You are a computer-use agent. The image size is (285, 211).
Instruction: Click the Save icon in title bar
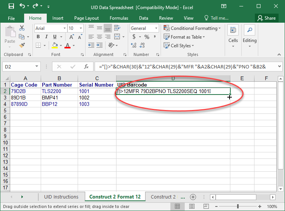point(11,6)
